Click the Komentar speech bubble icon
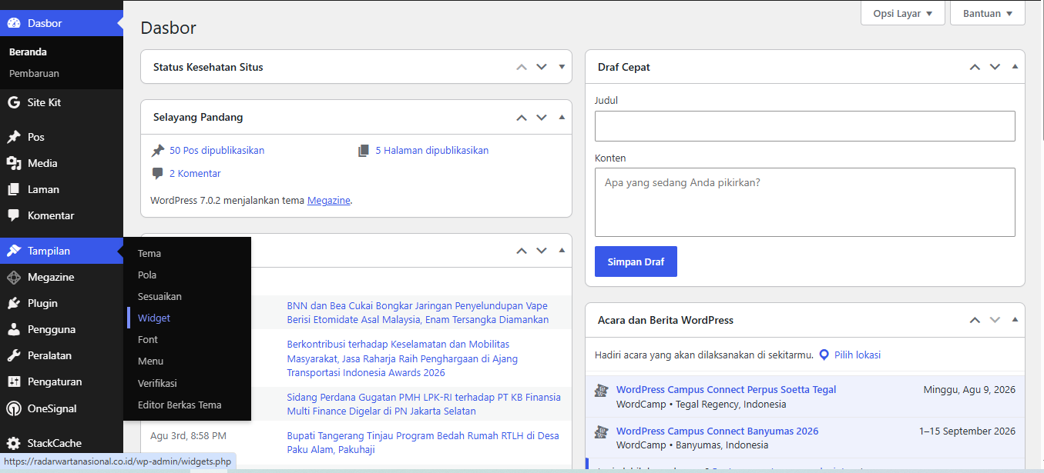The width and height of the screenshot is (1044, 473). coord(14,215)
